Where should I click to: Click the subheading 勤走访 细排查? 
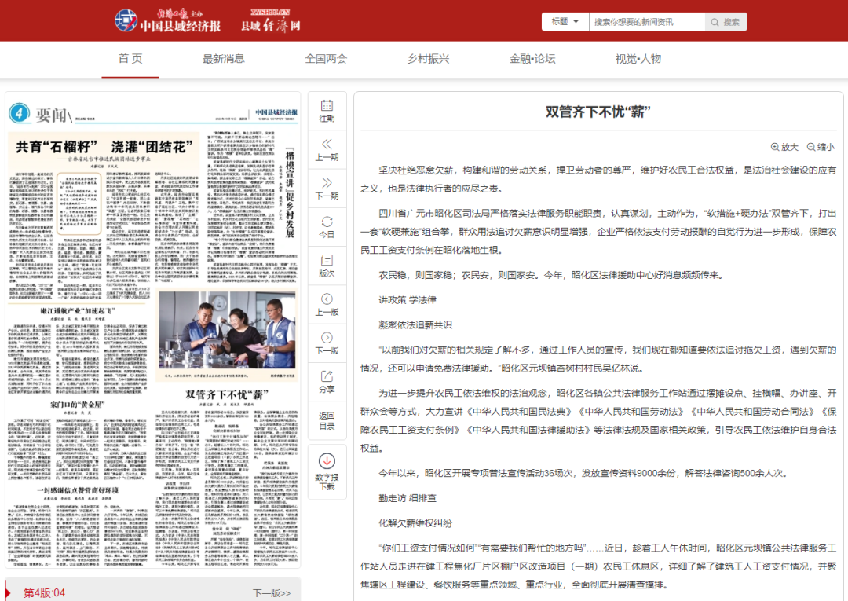point(408,498)
